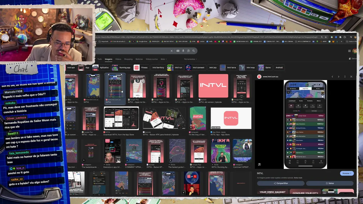Image resolution: width=363 pixels, height=204 pixels.
Task: Filter images by Game chip
Action: tap(265, 67)
